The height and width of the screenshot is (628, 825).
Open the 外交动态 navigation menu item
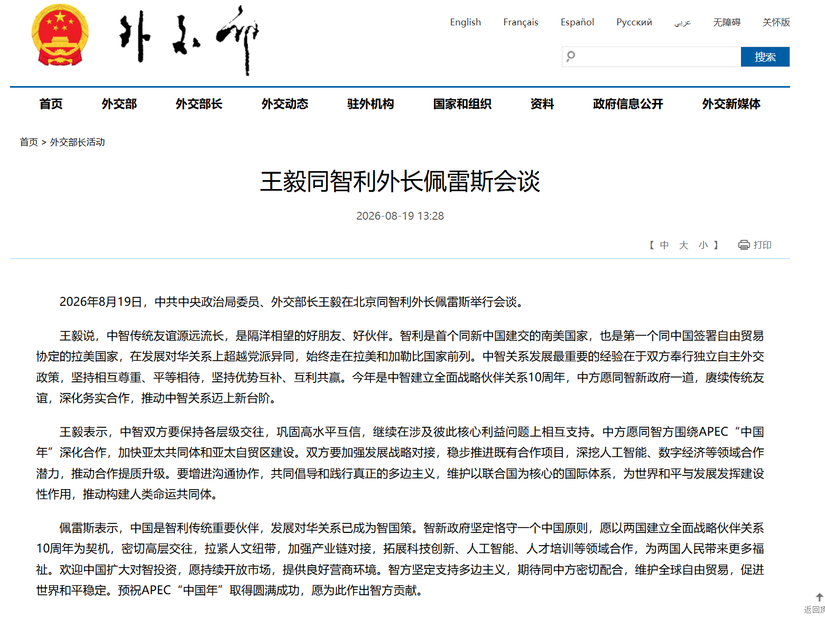(285, 104)
